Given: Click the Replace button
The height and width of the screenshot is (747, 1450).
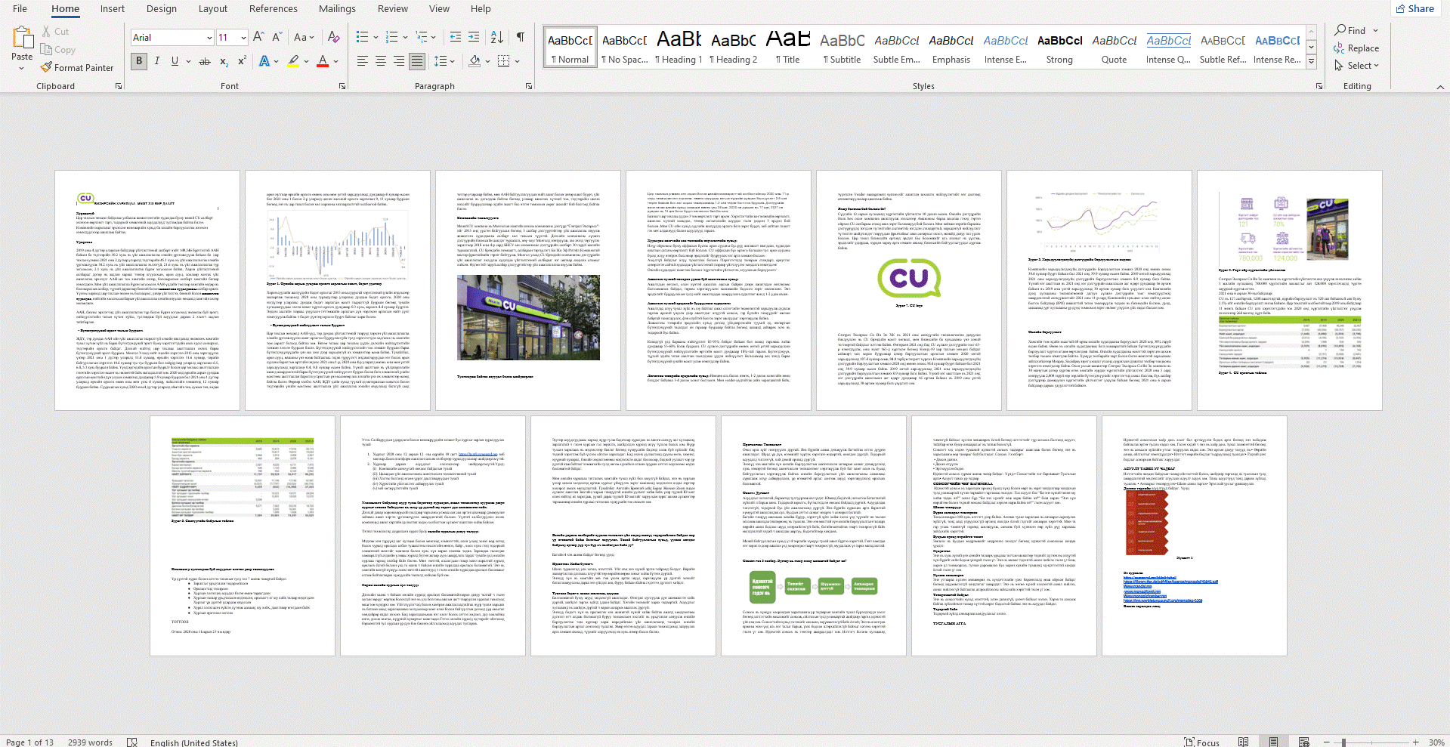Looking at the screenshot, I should 1356,48.
